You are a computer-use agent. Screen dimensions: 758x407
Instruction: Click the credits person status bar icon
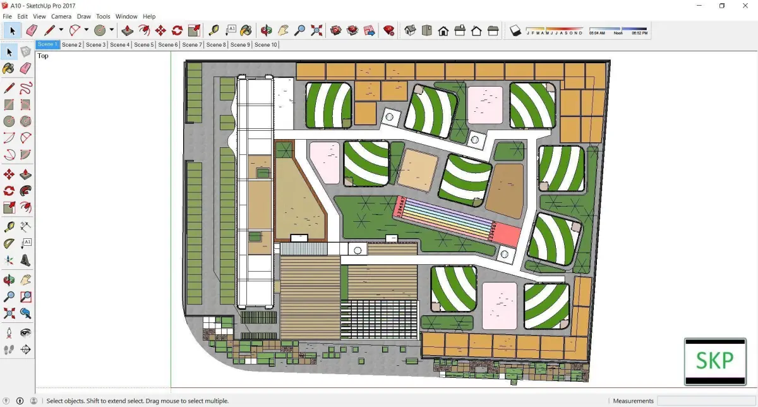coord(20,401)
